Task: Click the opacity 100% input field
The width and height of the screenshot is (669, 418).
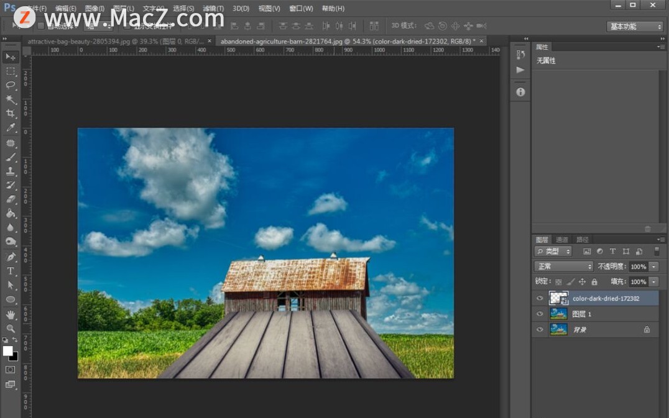Action: pos(639,266)
